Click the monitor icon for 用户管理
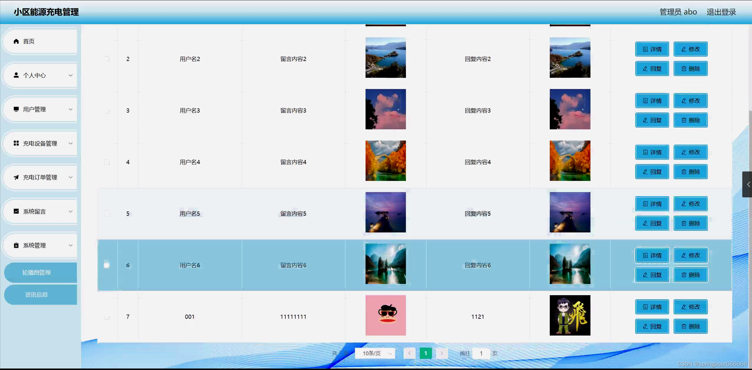 [16, 109]
